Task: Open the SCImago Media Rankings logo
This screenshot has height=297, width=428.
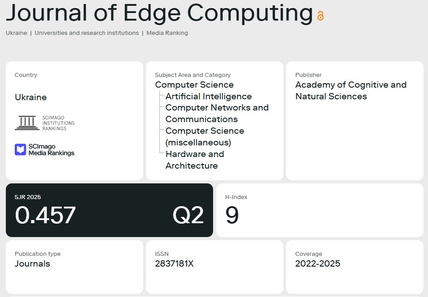Action: (x=45, y=150)
